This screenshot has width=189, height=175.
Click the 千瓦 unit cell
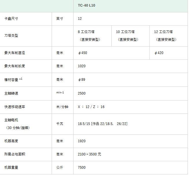tap(60, 124)
